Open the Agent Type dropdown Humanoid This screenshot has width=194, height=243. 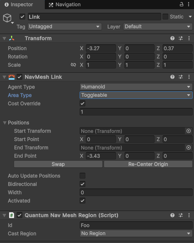pos(136,87)
